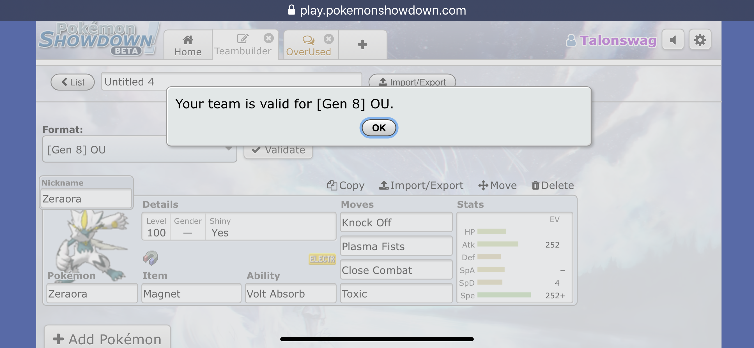This screenshot has width=754, height=348.
Task: Copy the Zeraora set
Action: click(x=345, y=185)
